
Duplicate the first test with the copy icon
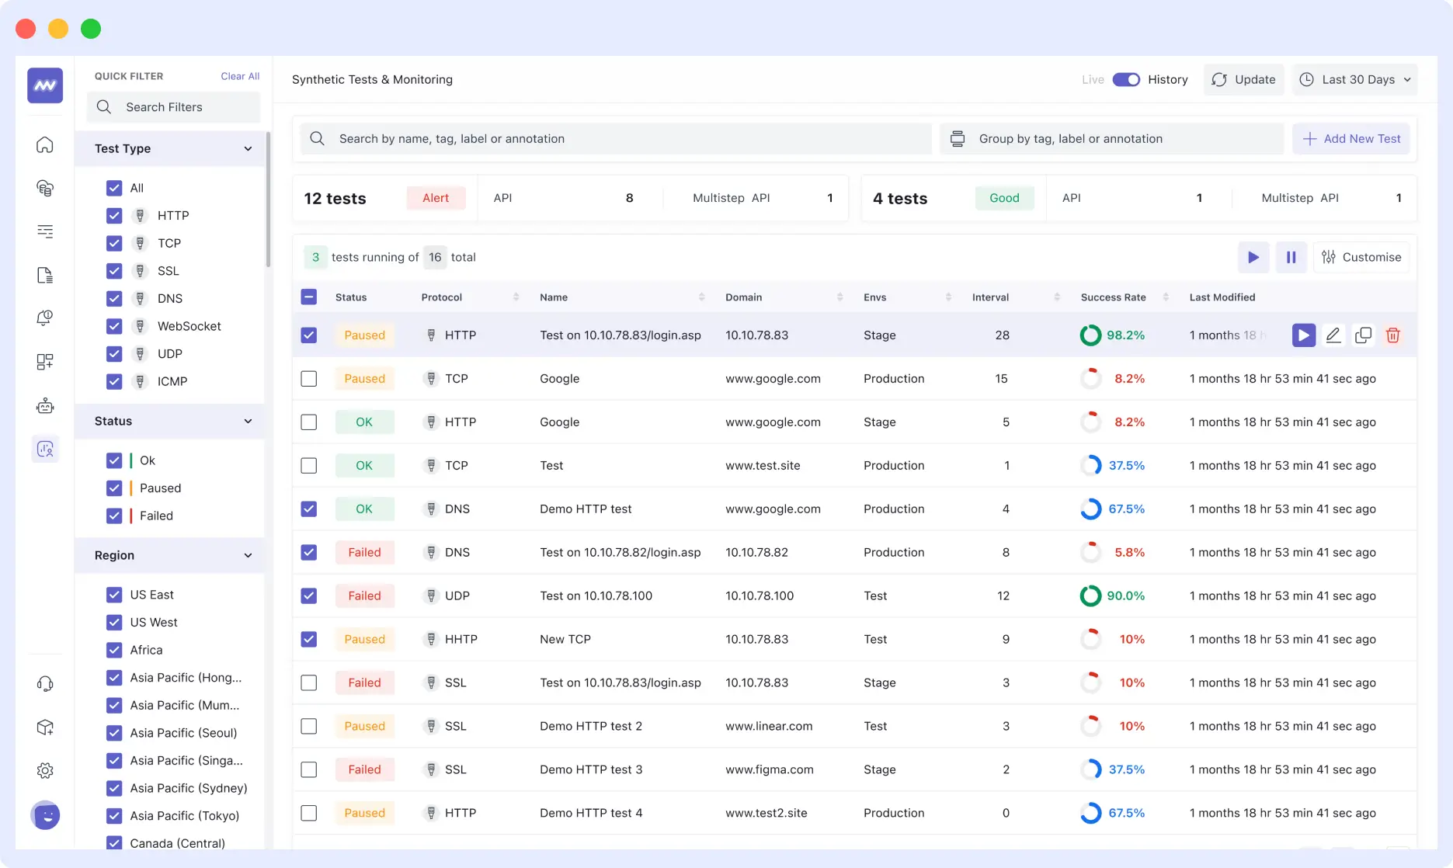1363,335
